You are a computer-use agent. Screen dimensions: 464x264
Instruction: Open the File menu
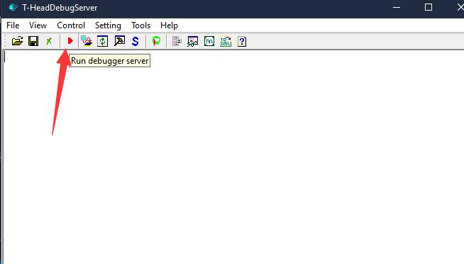click(x=13, y=25)
